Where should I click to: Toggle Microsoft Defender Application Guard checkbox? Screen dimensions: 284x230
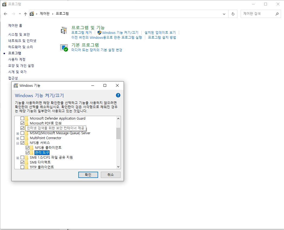point(22,118)
